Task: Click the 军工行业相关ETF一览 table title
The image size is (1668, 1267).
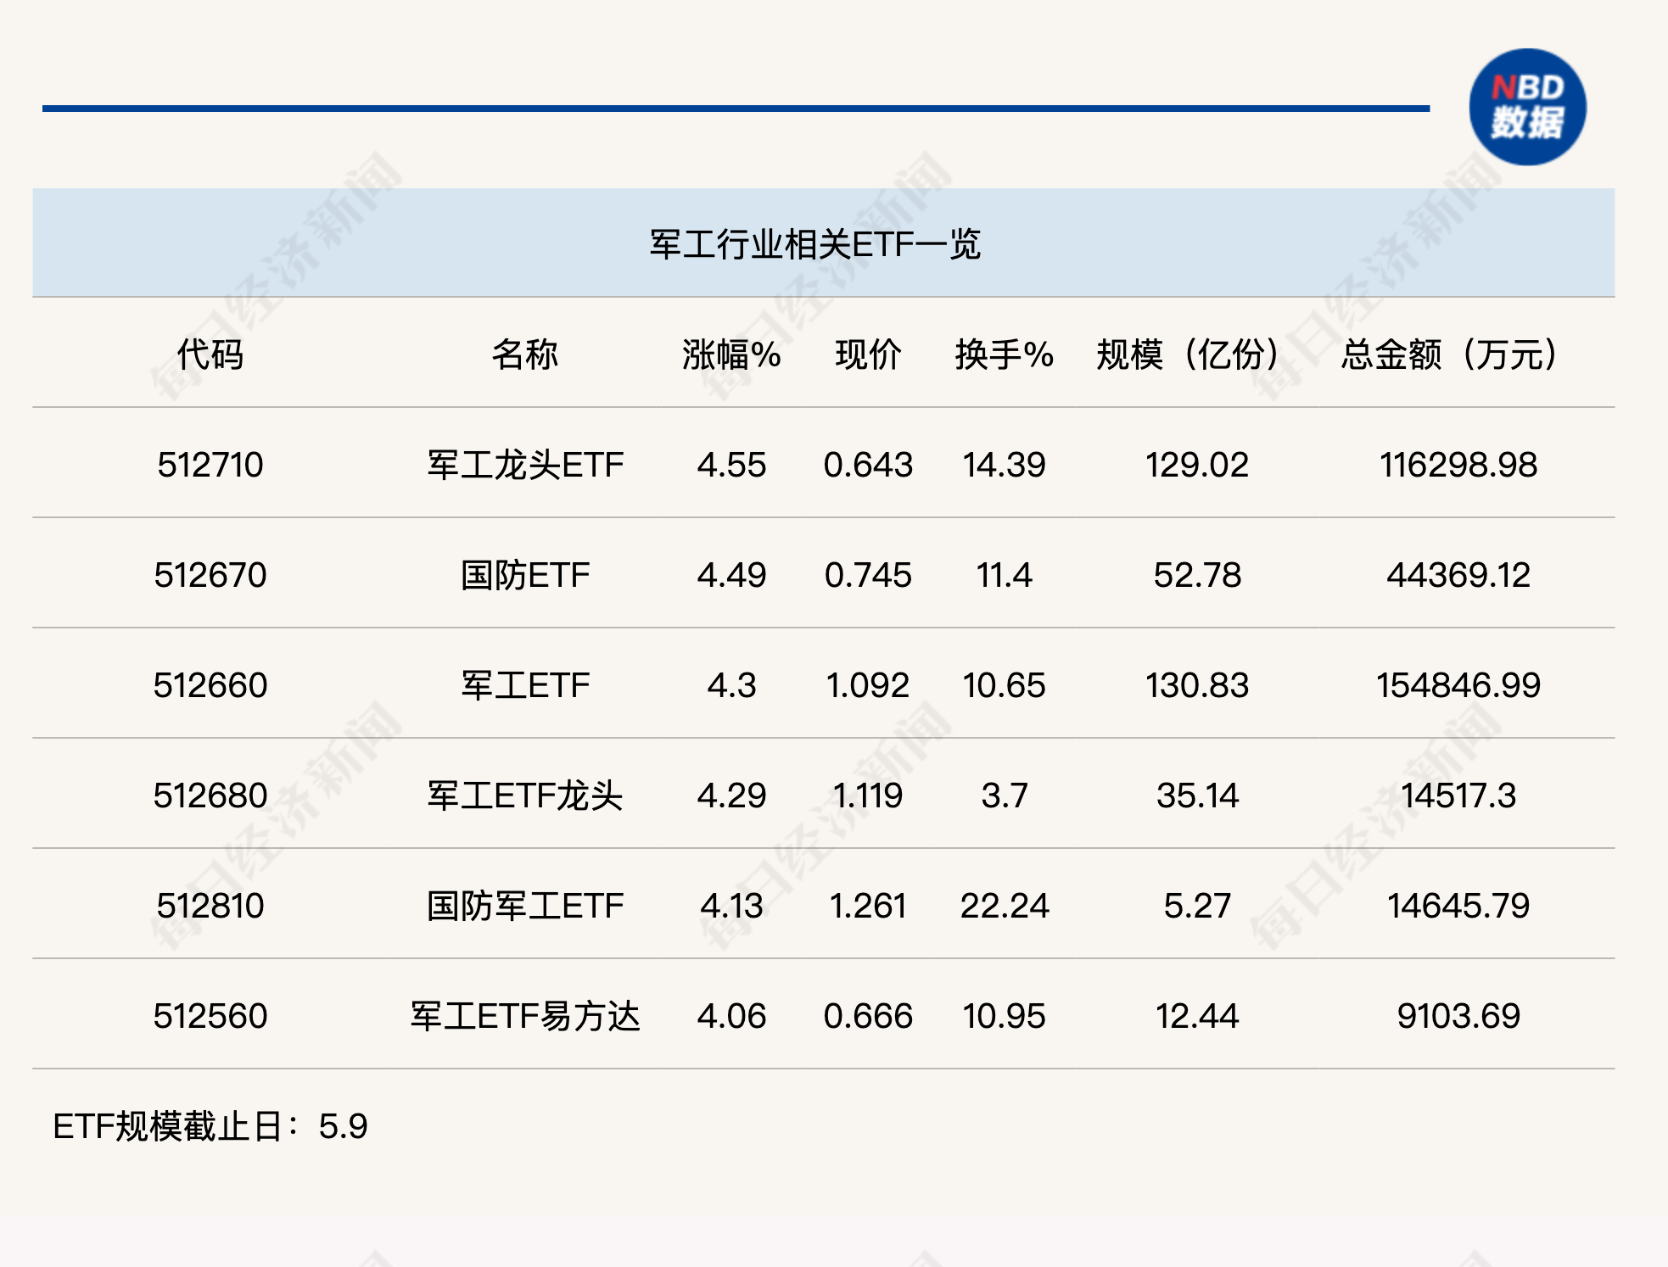Action: (x=814, y=244)
